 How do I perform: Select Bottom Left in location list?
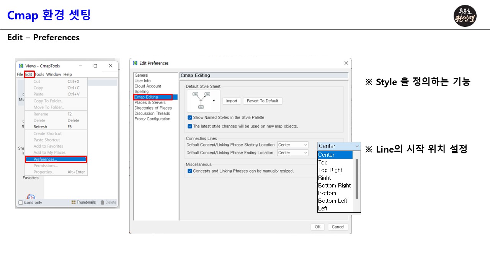click(x=335, y=201)
